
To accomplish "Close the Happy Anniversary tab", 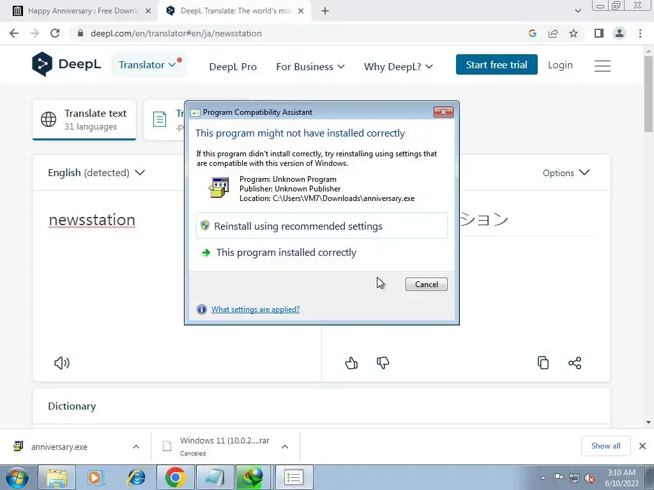I will (x=148, y=11).
